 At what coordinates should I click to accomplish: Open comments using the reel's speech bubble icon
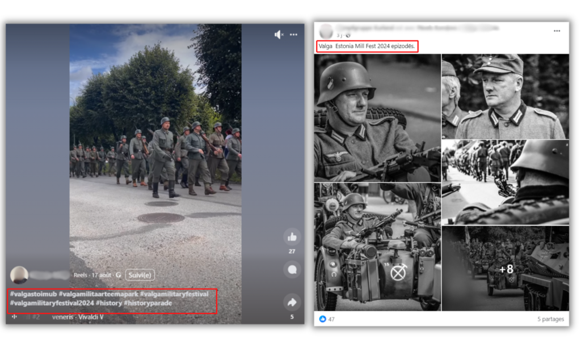(292, 270)
